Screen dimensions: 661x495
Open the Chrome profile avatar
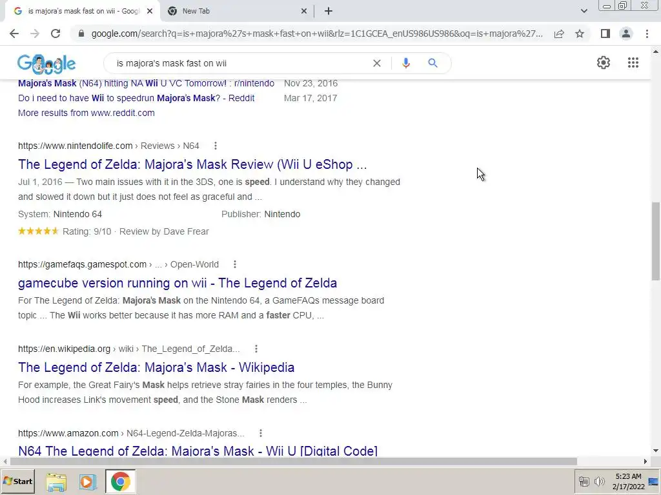626,34
